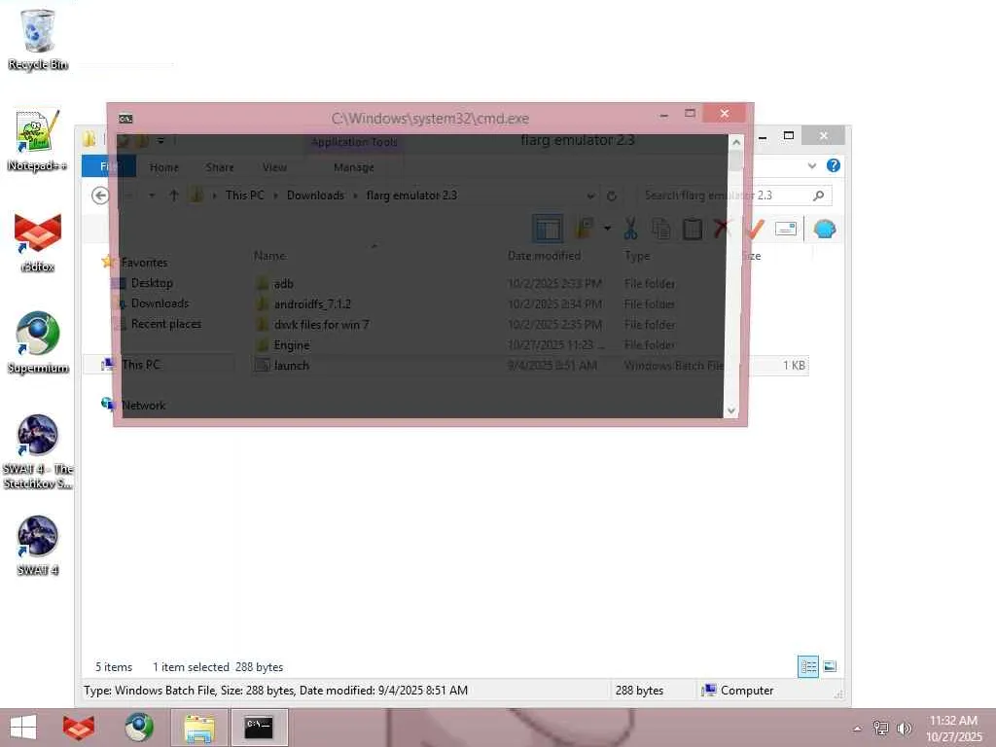
Task: Open the File ribbon tab
Action: pos(109,167)
